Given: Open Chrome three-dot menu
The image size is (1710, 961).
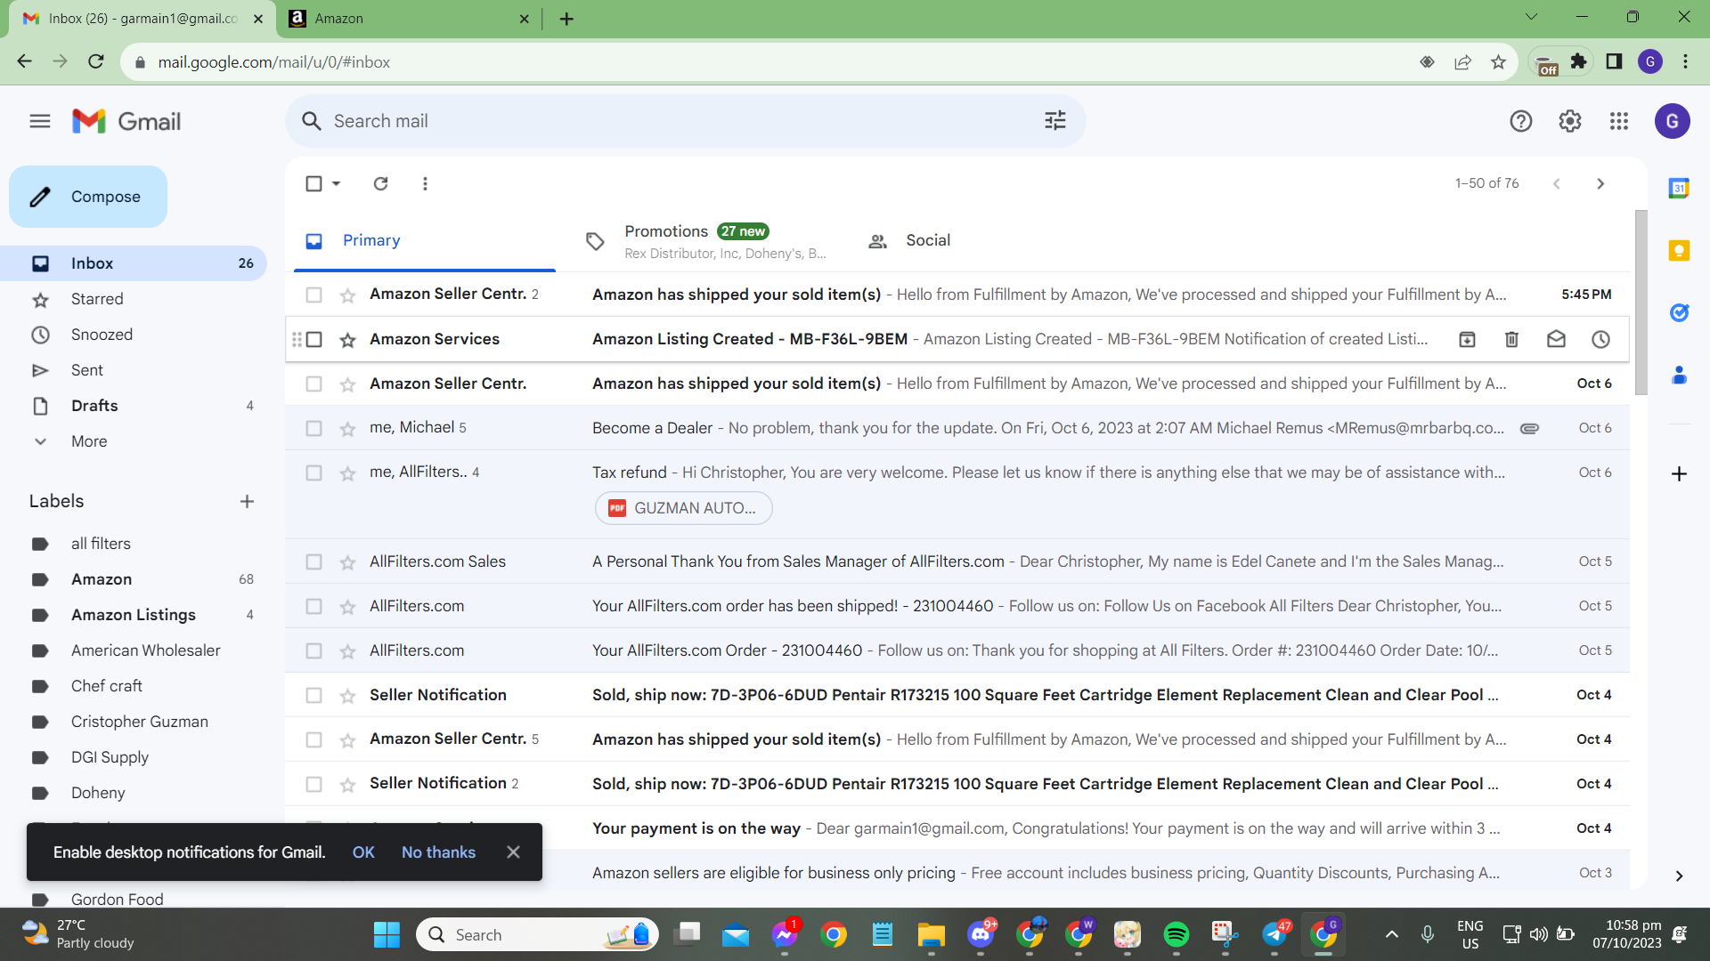Looking at the screenshot, I should click(1685, 61).
